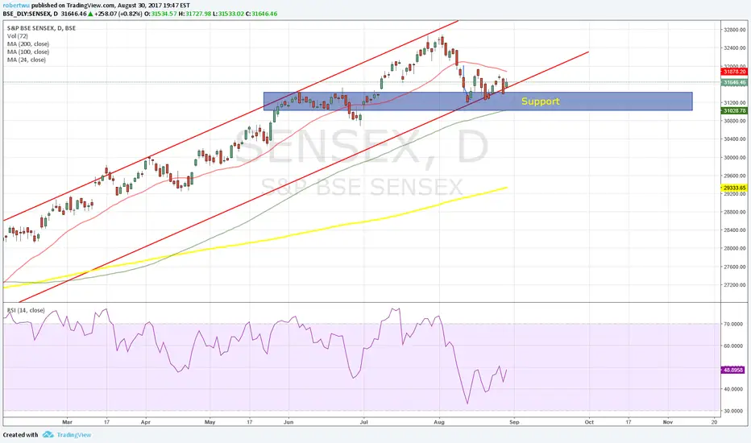Click the Mar label on time axis
The image size is (751, 443).
(67, 422)
